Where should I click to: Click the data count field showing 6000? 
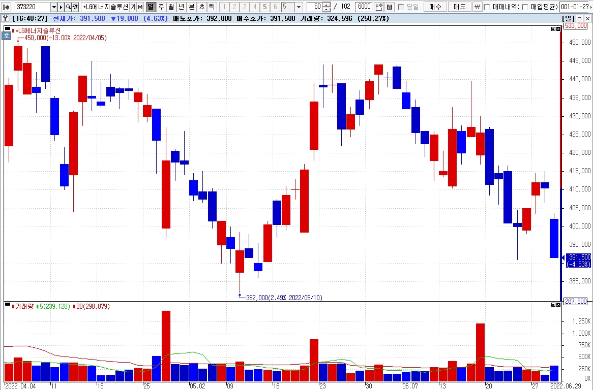(364, 7)
